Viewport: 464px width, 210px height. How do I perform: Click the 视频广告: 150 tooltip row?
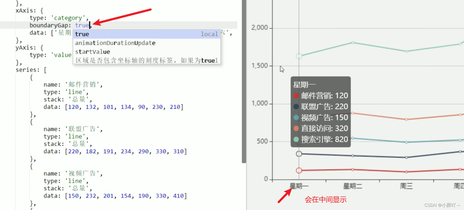[x=321, y=117]
